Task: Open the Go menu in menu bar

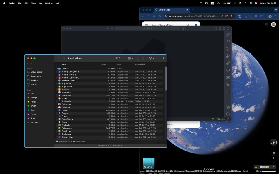Action: pyautogui.click(x=40, y=3)
